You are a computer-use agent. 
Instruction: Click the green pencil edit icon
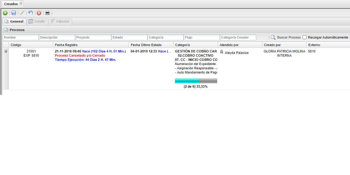(22, 13)
